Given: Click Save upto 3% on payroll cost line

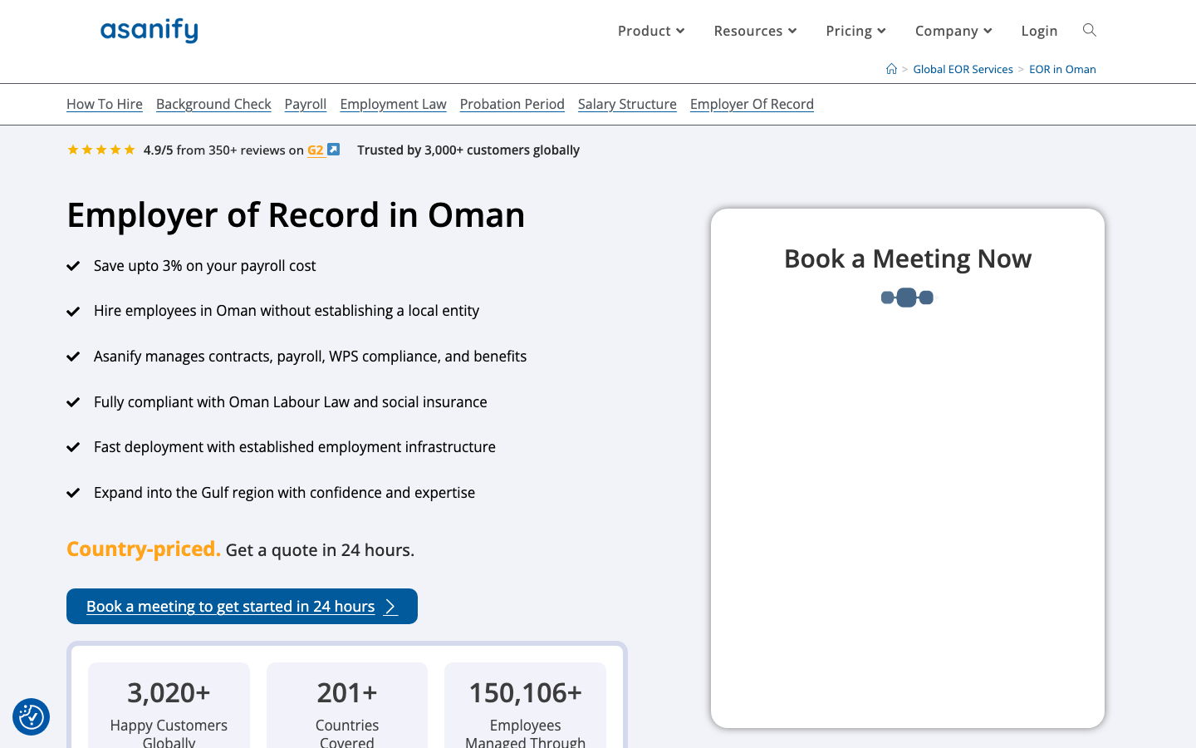Looking at the screenshot, I should point(204,266).
